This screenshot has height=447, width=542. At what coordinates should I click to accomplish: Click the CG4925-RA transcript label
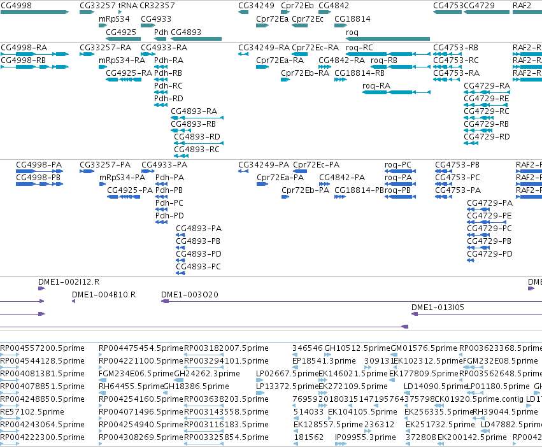(129, 73)
